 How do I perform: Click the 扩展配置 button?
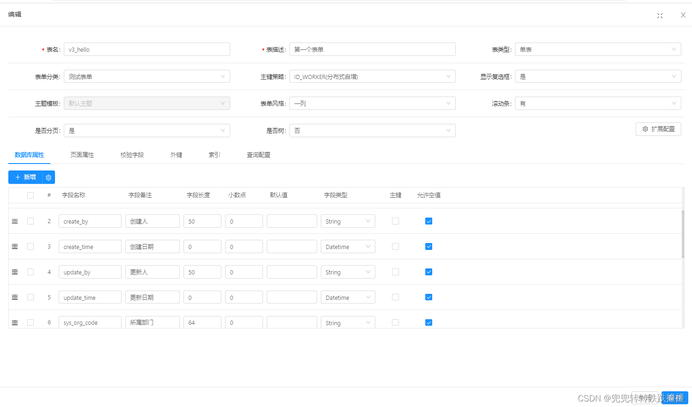(658, 129)
